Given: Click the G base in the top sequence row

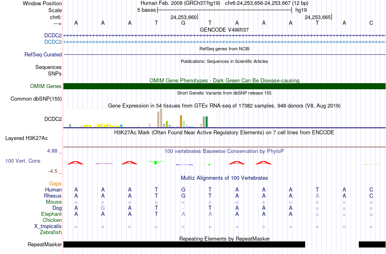Looking at the screenshot, I should click(183, 23).
